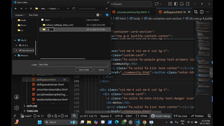
Task: Close the skillspace.html tab
Action: click(x=189, y=12)
